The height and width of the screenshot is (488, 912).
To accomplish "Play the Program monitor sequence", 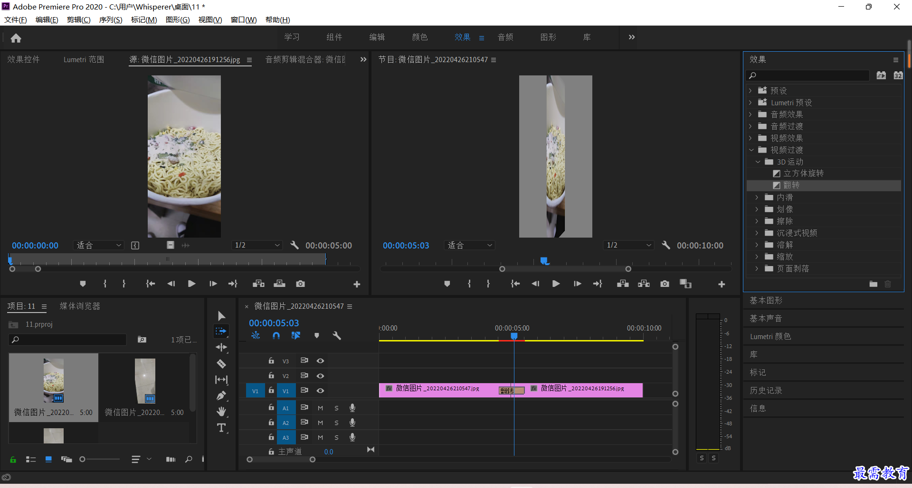I will pos(556,284).
